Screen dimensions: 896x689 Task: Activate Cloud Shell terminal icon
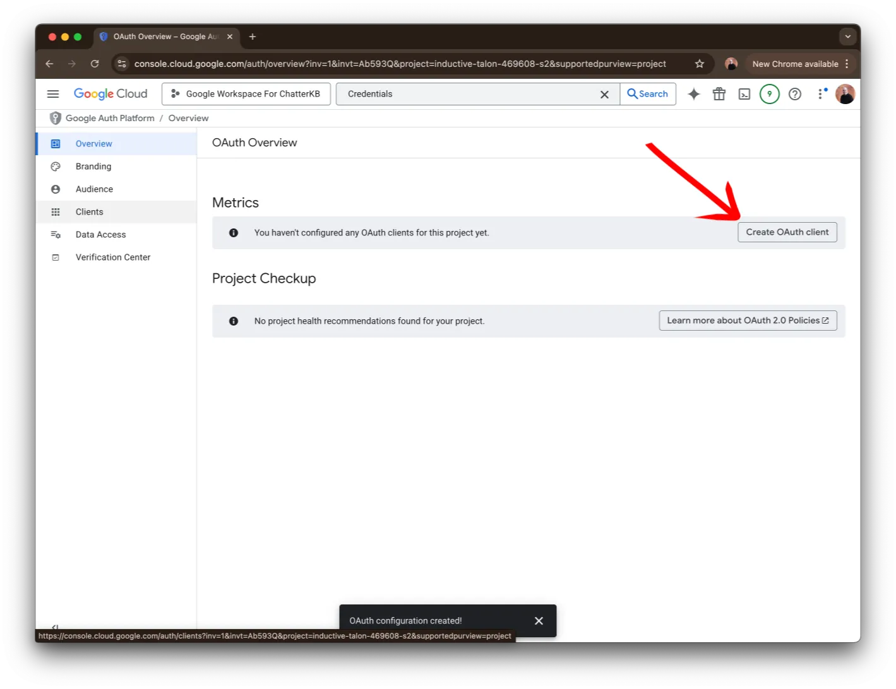tap(744, 94)
